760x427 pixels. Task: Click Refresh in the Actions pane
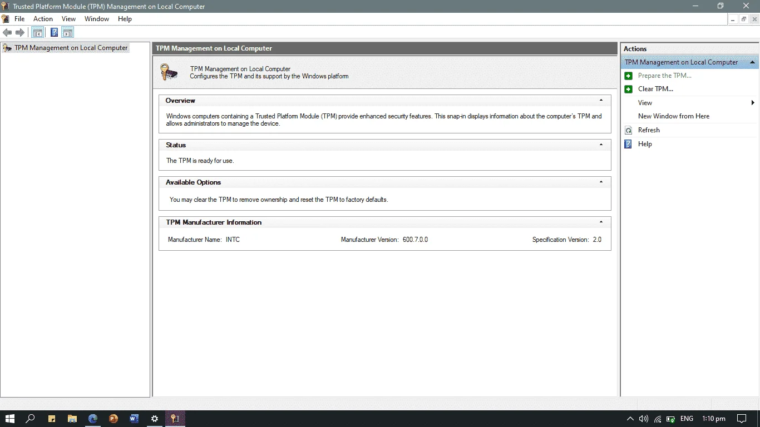click(649, 130)
